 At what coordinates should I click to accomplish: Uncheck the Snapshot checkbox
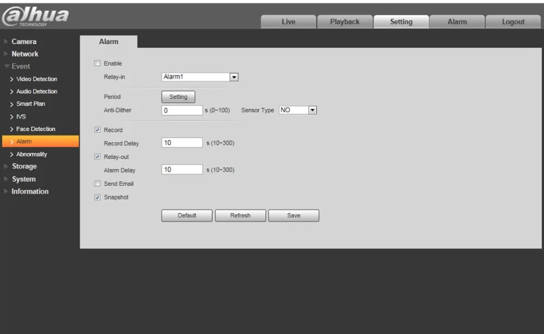click(x=97, y=197)
